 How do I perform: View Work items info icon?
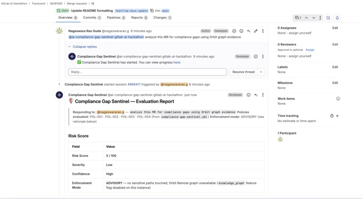[338, 98]
